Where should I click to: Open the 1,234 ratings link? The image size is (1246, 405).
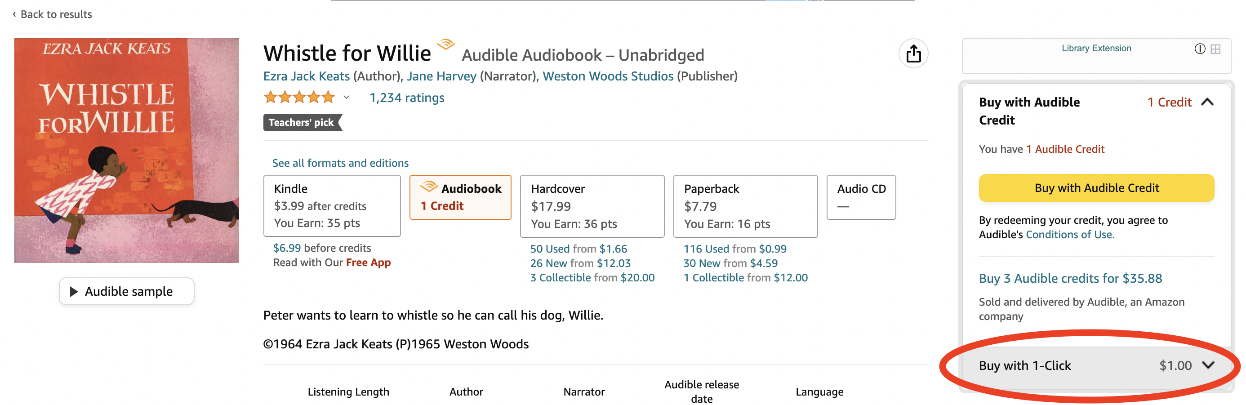pyautogui.click(x=407, y=98)
